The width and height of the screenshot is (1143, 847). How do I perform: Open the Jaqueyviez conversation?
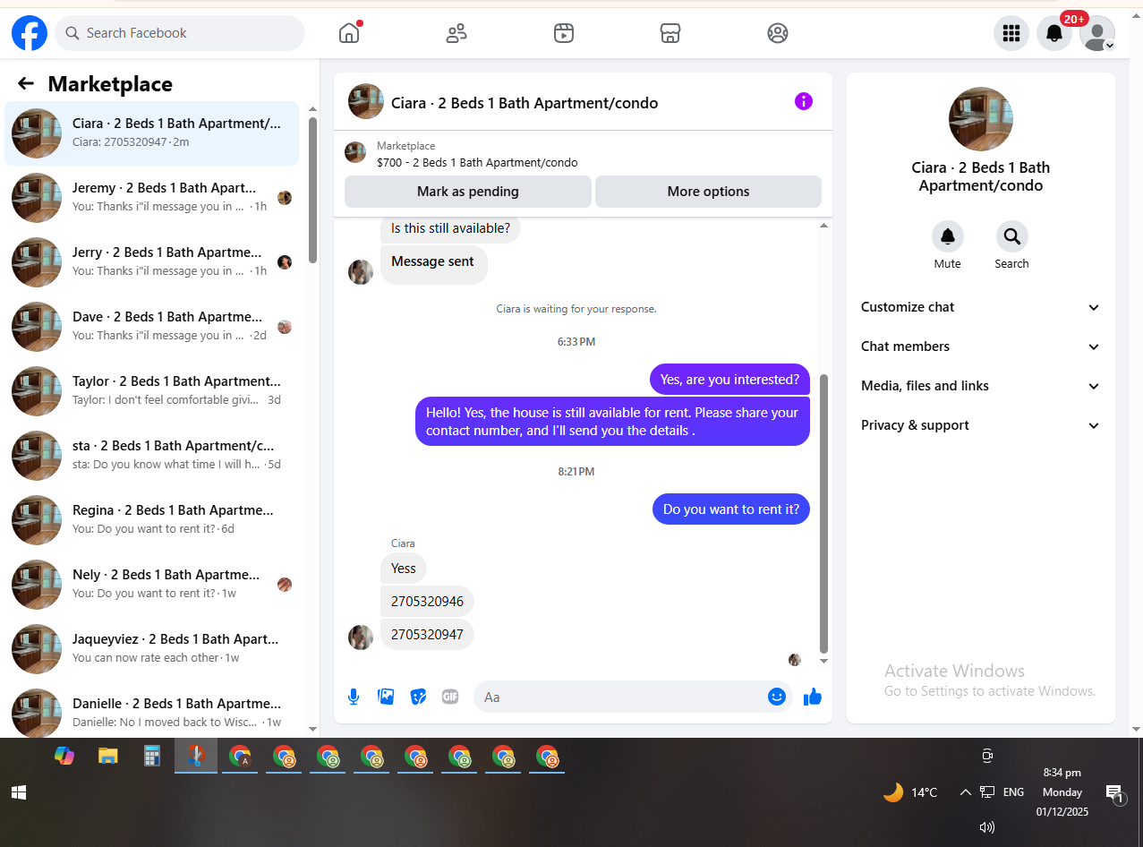[x=152, y=649]
